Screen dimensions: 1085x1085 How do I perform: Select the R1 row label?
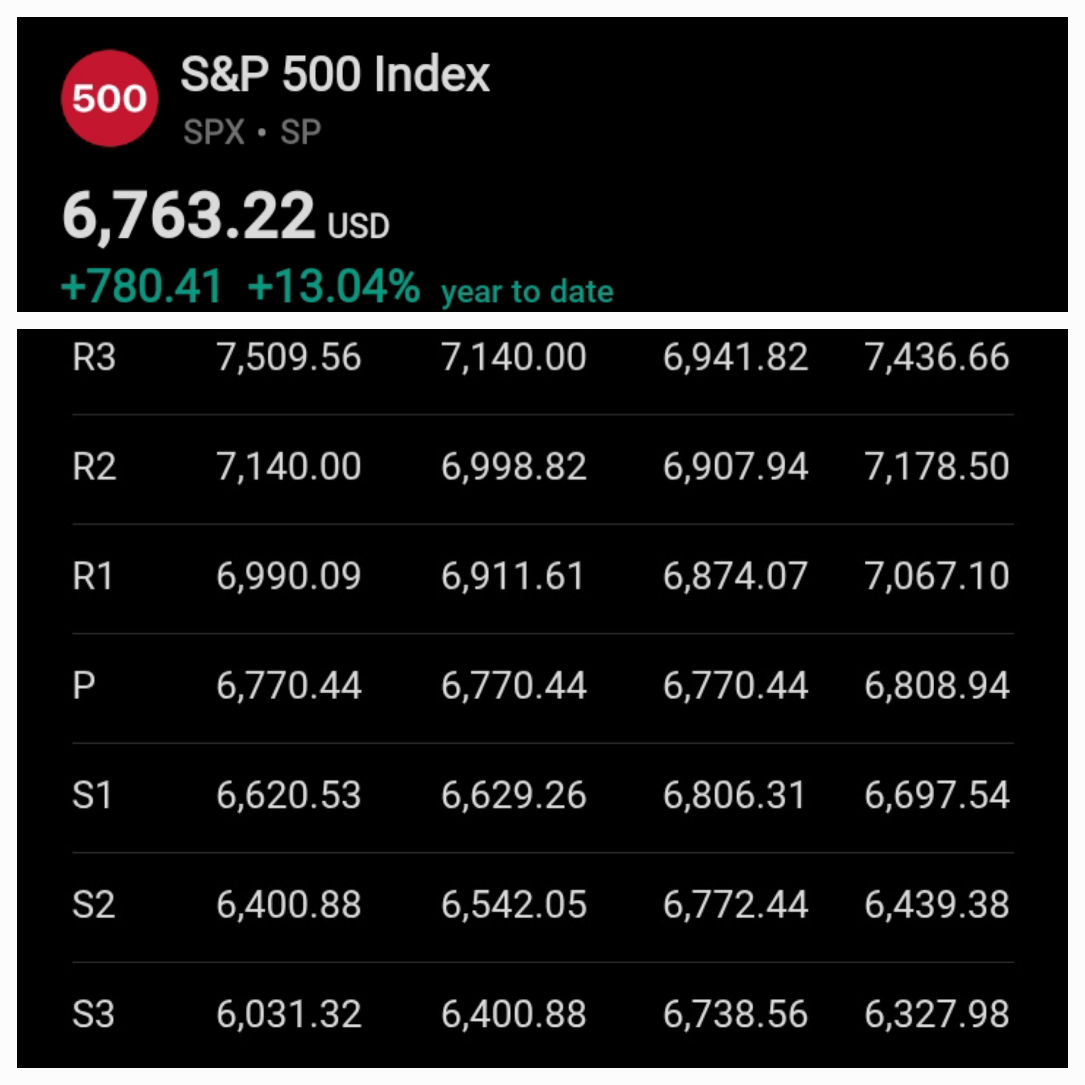[93, 576]
